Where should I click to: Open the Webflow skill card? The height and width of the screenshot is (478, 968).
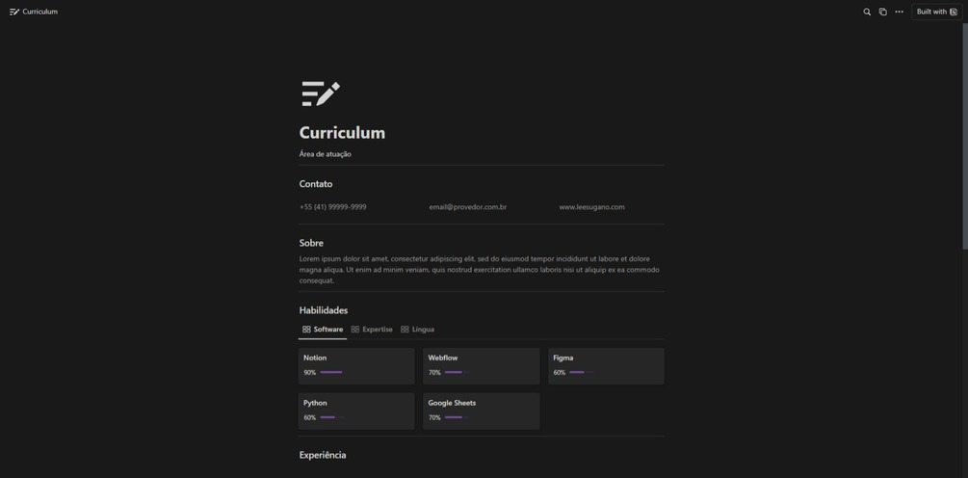tap(481, 366)
